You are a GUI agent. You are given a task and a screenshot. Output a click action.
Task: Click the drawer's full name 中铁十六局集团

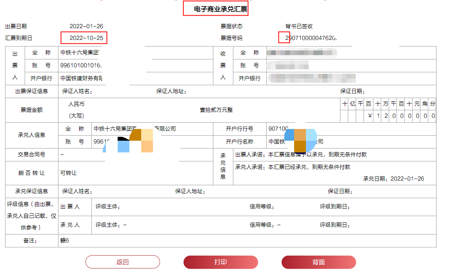pos(80,53)
